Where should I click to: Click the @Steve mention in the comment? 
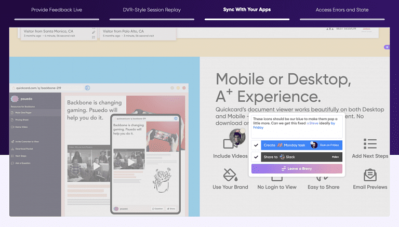click(x=312, y=123)
